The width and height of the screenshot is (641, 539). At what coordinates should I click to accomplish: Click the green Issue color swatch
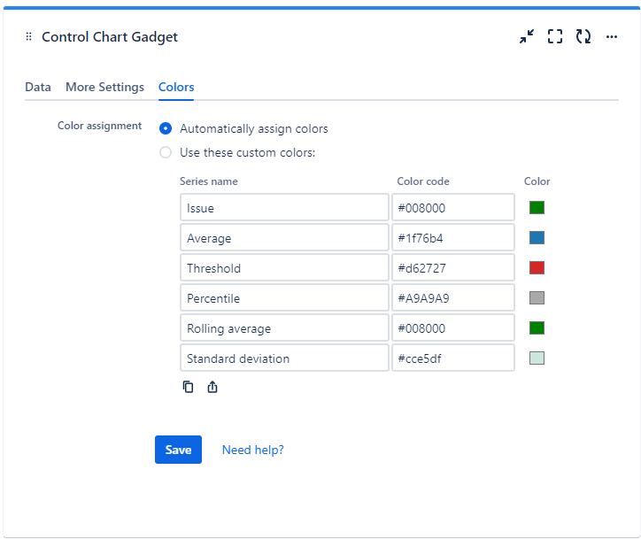(537, 208)
